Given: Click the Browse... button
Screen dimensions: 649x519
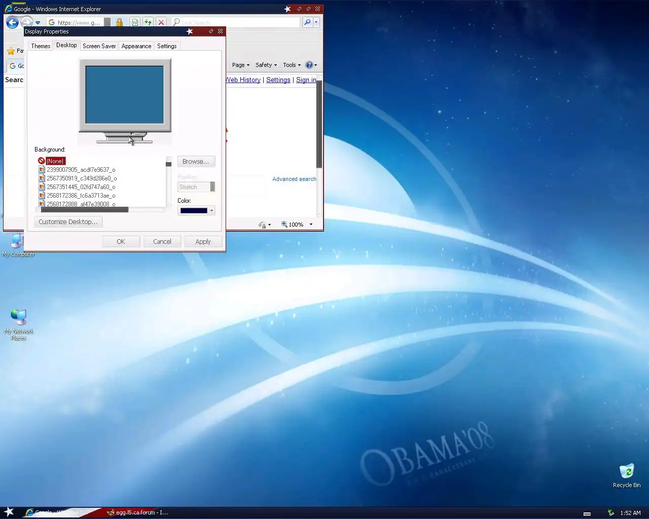Looking at the screenshot, I should (196, 162).
